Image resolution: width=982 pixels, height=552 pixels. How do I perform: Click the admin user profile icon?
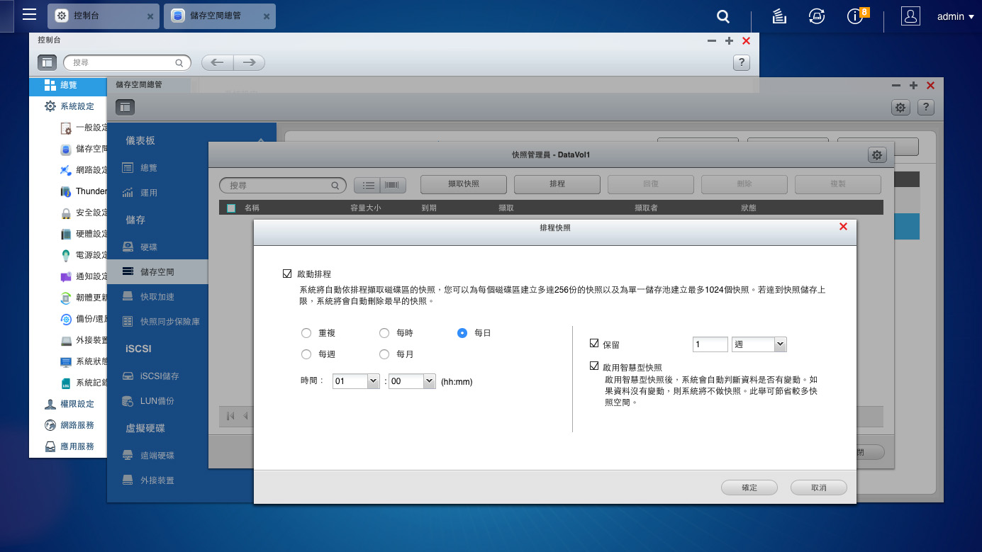coord(910,16)
